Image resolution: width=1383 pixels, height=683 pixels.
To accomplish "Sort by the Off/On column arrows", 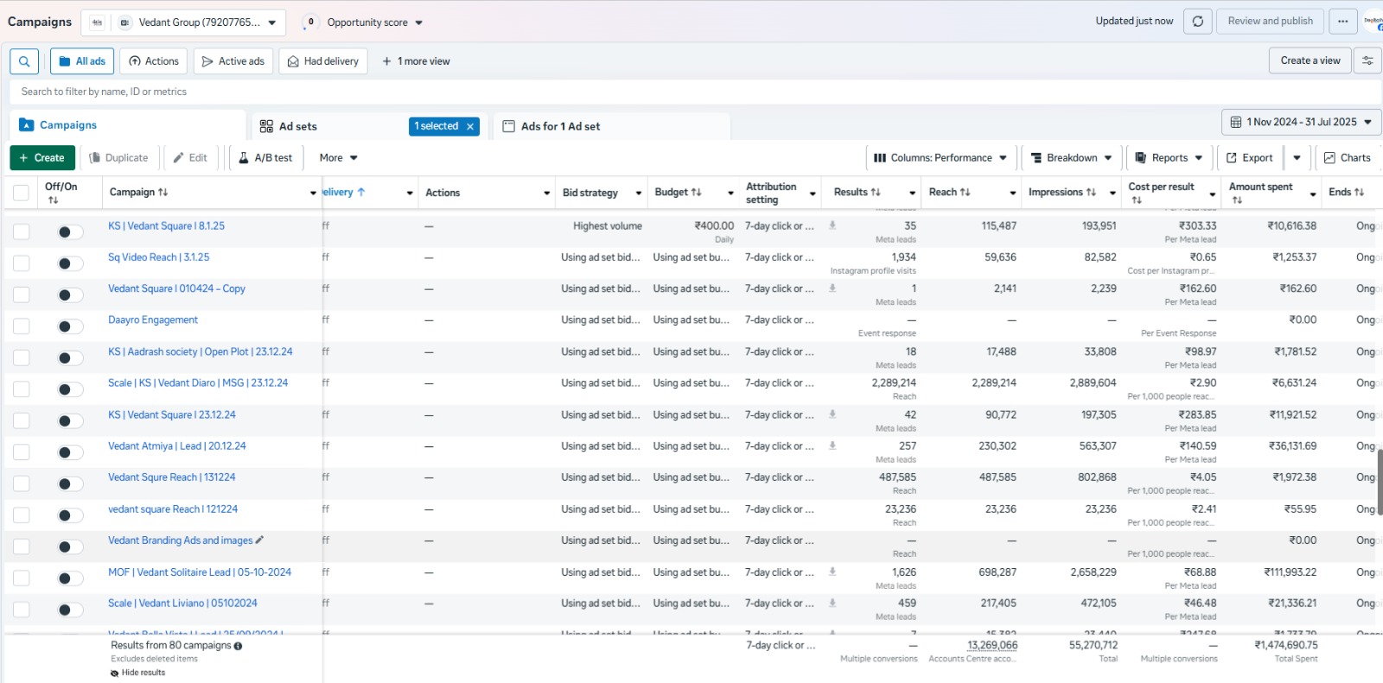I will (53, 200).
